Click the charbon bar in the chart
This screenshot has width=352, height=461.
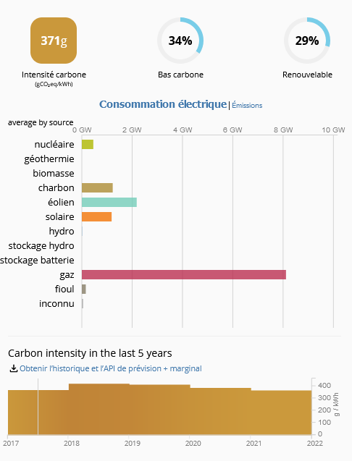tap(97, 188)
